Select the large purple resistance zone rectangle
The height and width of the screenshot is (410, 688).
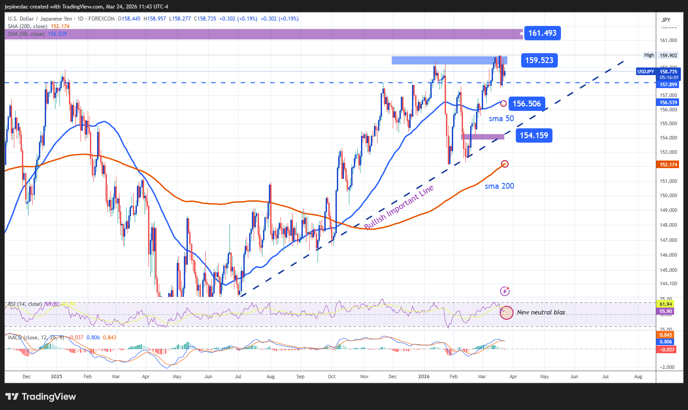click(x=263, y=34)
